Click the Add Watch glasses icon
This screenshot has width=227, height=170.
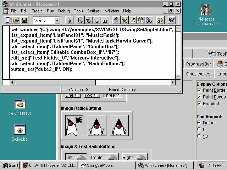pyautogui.click(x=149, y=21)
